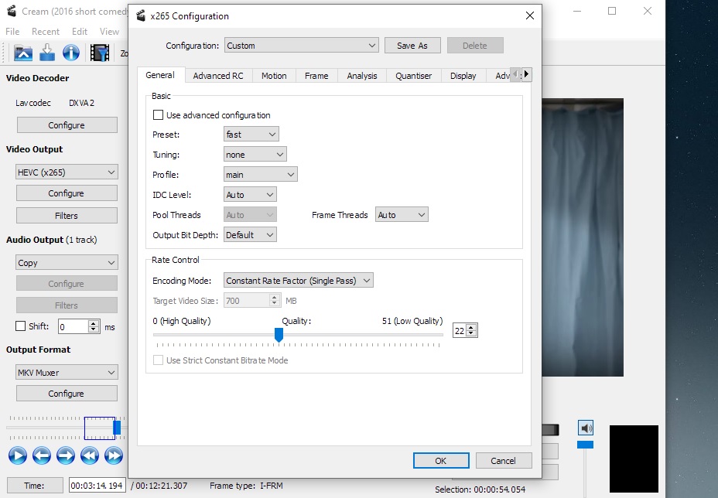Cancel the x265 Configuration dialog
Screen dimensions: 718x498
[504, 460]
